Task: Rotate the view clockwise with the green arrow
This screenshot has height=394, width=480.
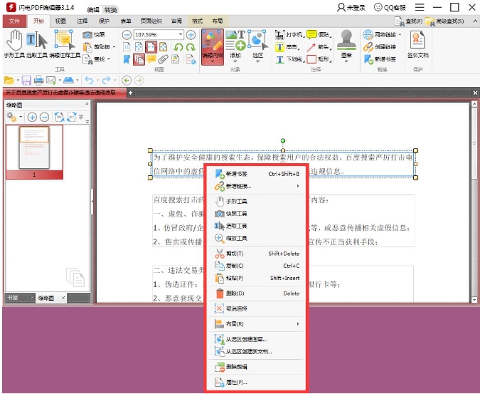Action: (191, 47)
